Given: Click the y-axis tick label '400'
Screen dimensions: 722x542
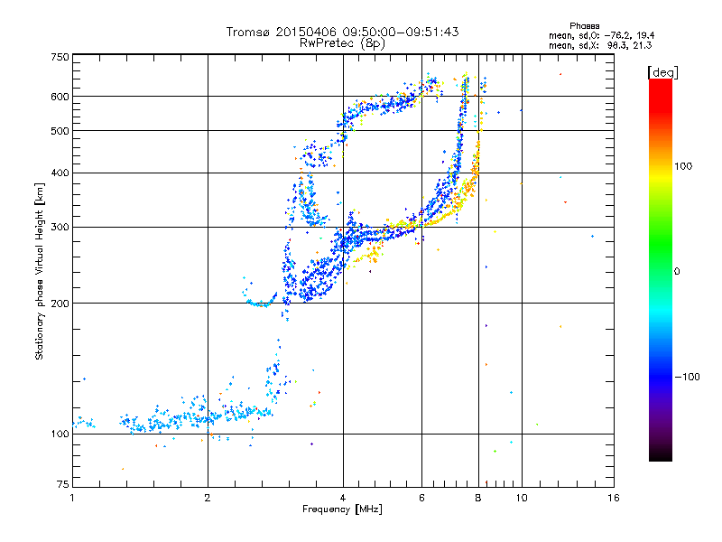Looking at the screenshot, I should pyautogui.click(x=60, y=173).
